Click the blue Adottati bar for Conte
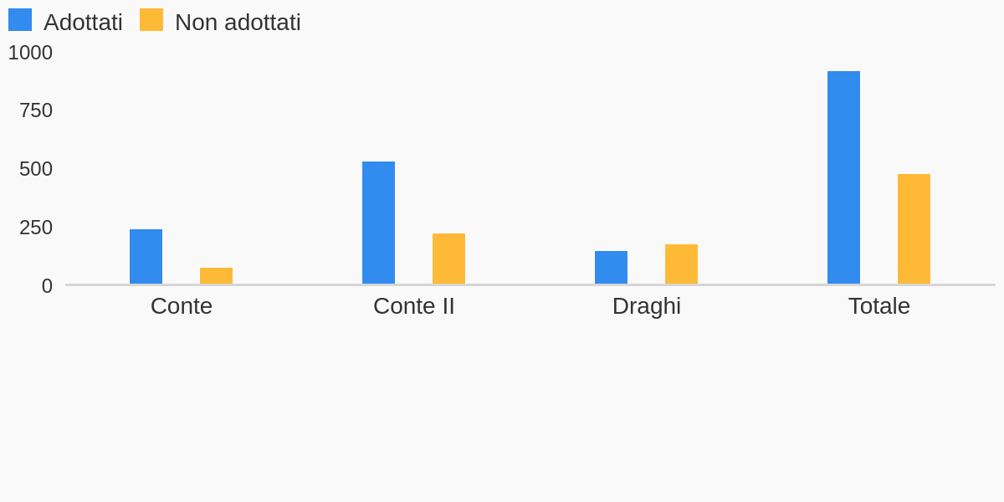This screenshot has width=1004, height=502. coord(146,257)
